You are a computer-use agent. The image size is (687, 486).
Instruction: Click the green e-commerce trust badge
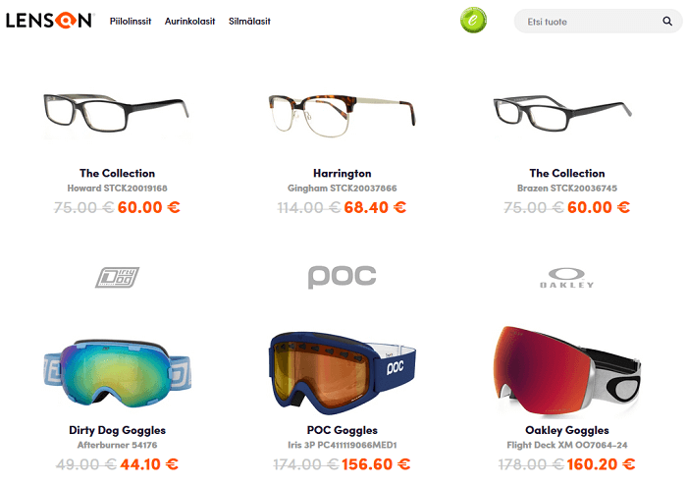pyautogui.click(x=473, y=21)
